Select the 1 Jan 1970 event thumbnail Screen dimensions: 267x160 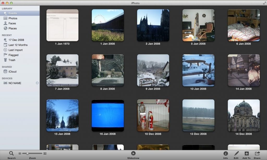click(x=63, y=25)
